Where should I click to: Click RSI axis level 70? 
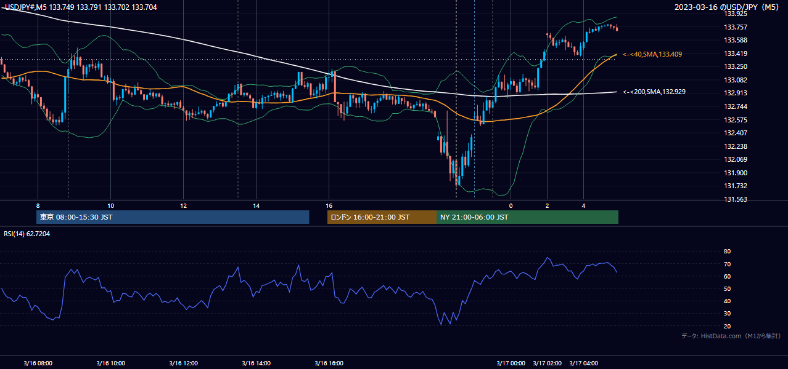(727, 264)
